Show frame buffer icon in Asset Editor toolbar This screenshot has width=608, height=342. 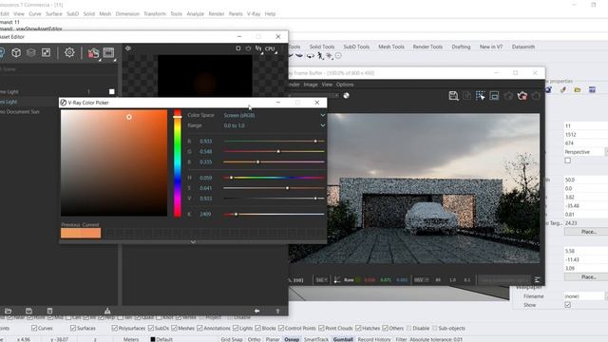tap(108, 52)
